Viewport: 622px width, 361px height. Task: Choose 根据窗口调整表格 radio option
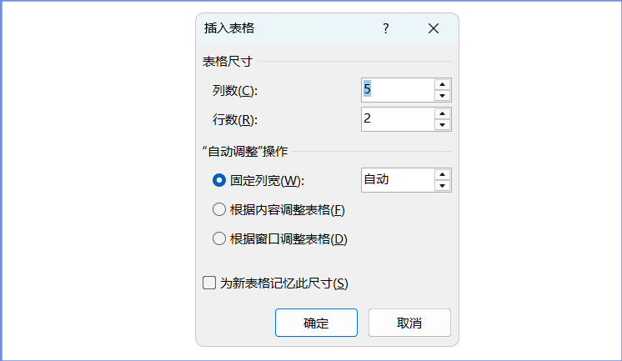[x=220, y=239]
